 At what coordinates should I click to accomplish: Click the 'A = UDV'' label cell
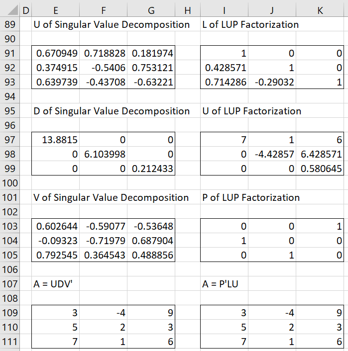(55, 284)
